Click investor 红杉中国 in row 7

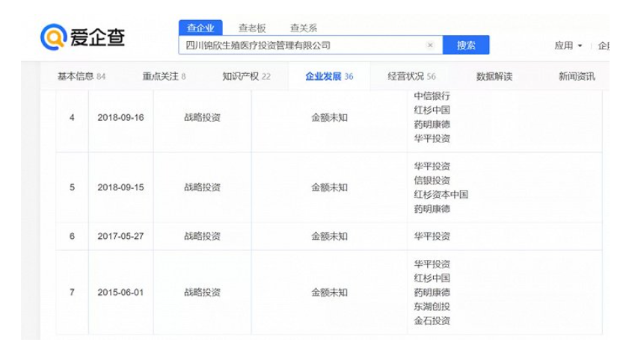click(432, 278)
